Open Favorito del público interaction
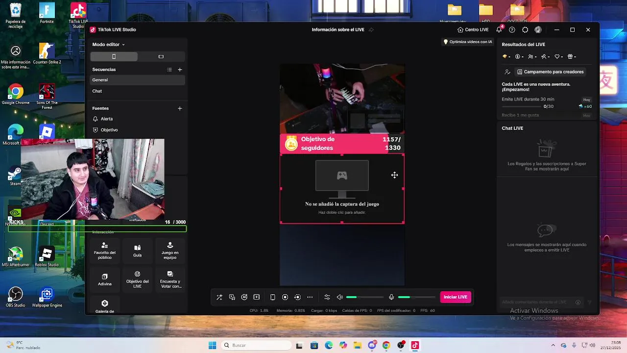 [105, 251]
